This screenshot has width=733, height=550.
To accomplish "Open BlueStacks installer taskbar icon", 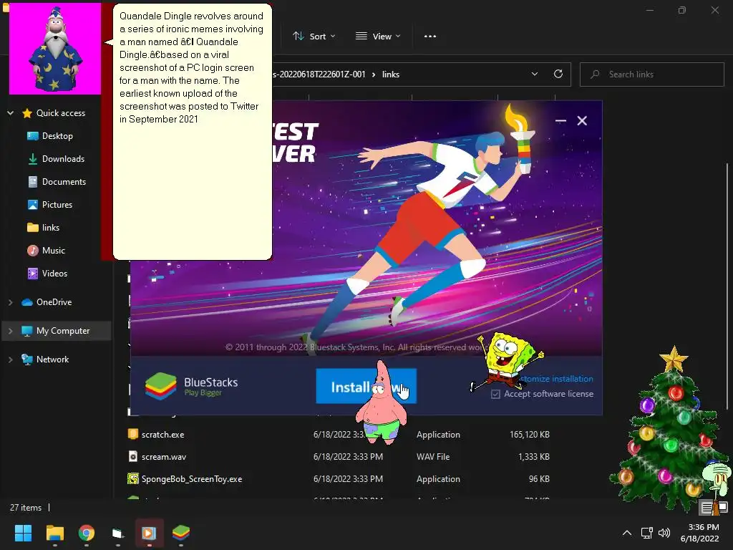I will [181, 533].
